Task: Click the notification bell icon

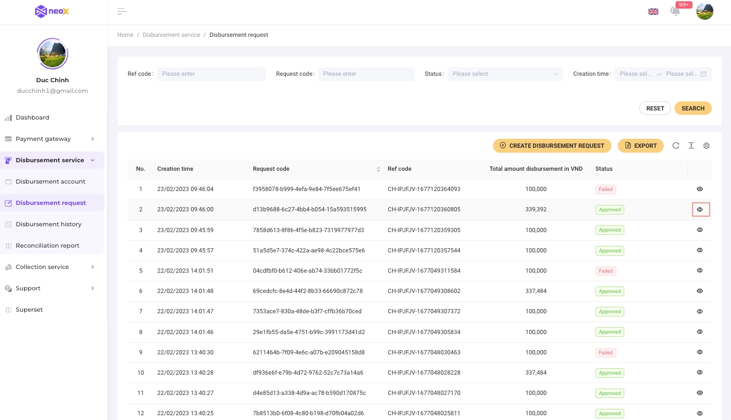Action: click(675, 12)
